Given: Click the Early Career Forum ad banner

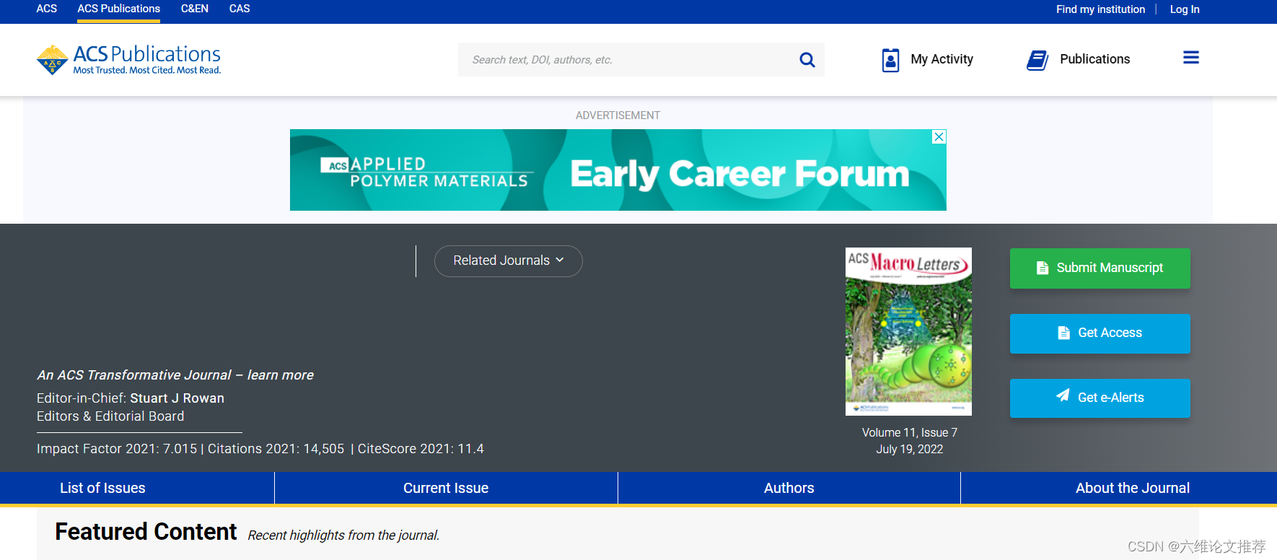Looking at the screenshot, I should [x=618, y=170].
